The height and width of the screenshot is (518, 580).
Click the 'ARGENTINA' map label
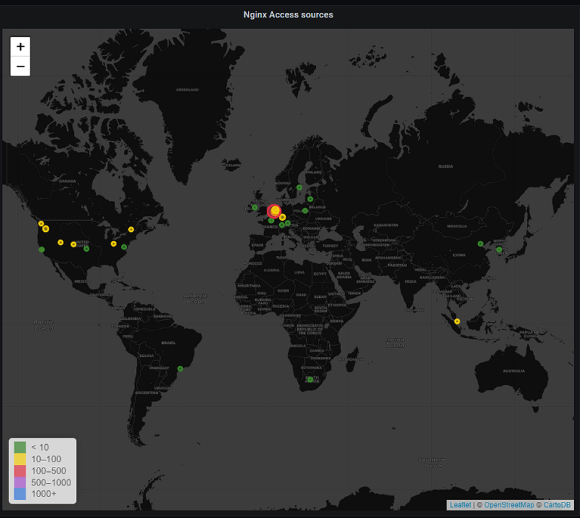coord(146,392)
